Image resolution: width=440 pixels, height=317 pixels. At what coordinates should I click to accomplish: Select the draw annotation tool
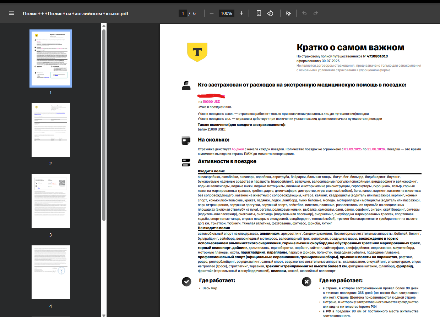[x=288, y=13]
